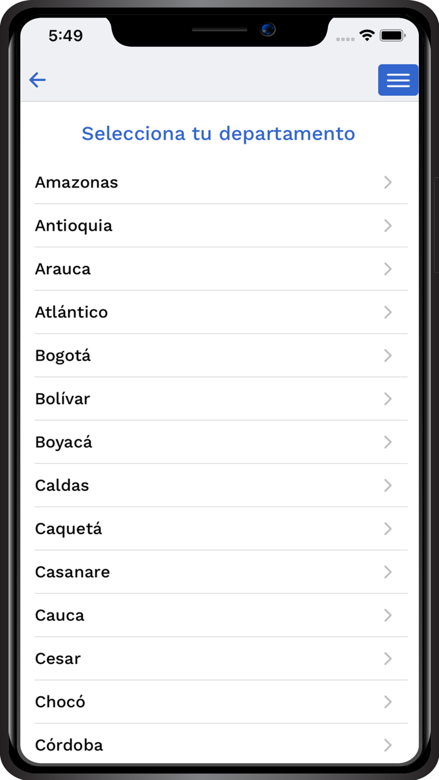The width and height of the screenshot is (439, 780).
Task: Tap the battery indicator icon
Action: coord(394,36)
